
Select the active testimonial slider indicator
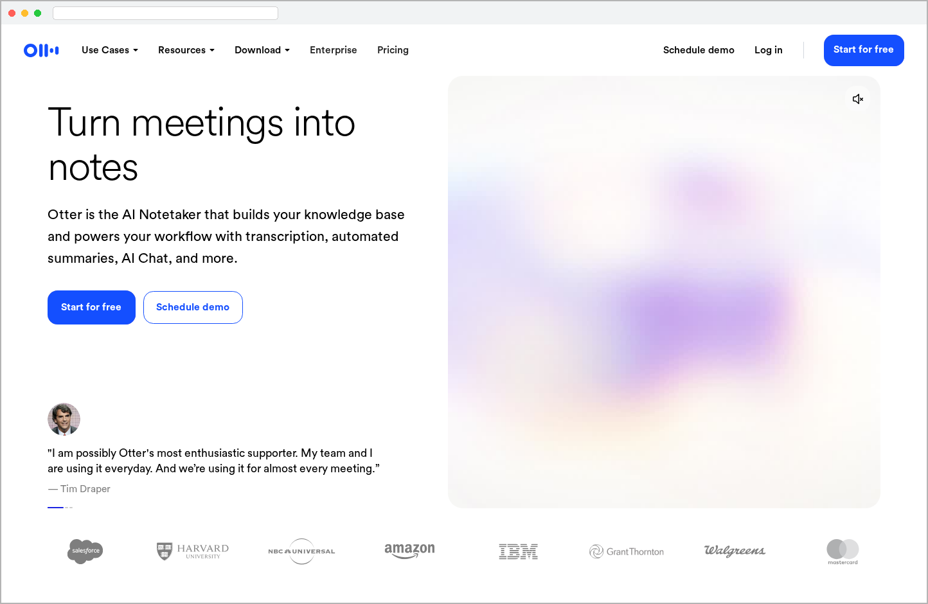click(x=55, y=508)
